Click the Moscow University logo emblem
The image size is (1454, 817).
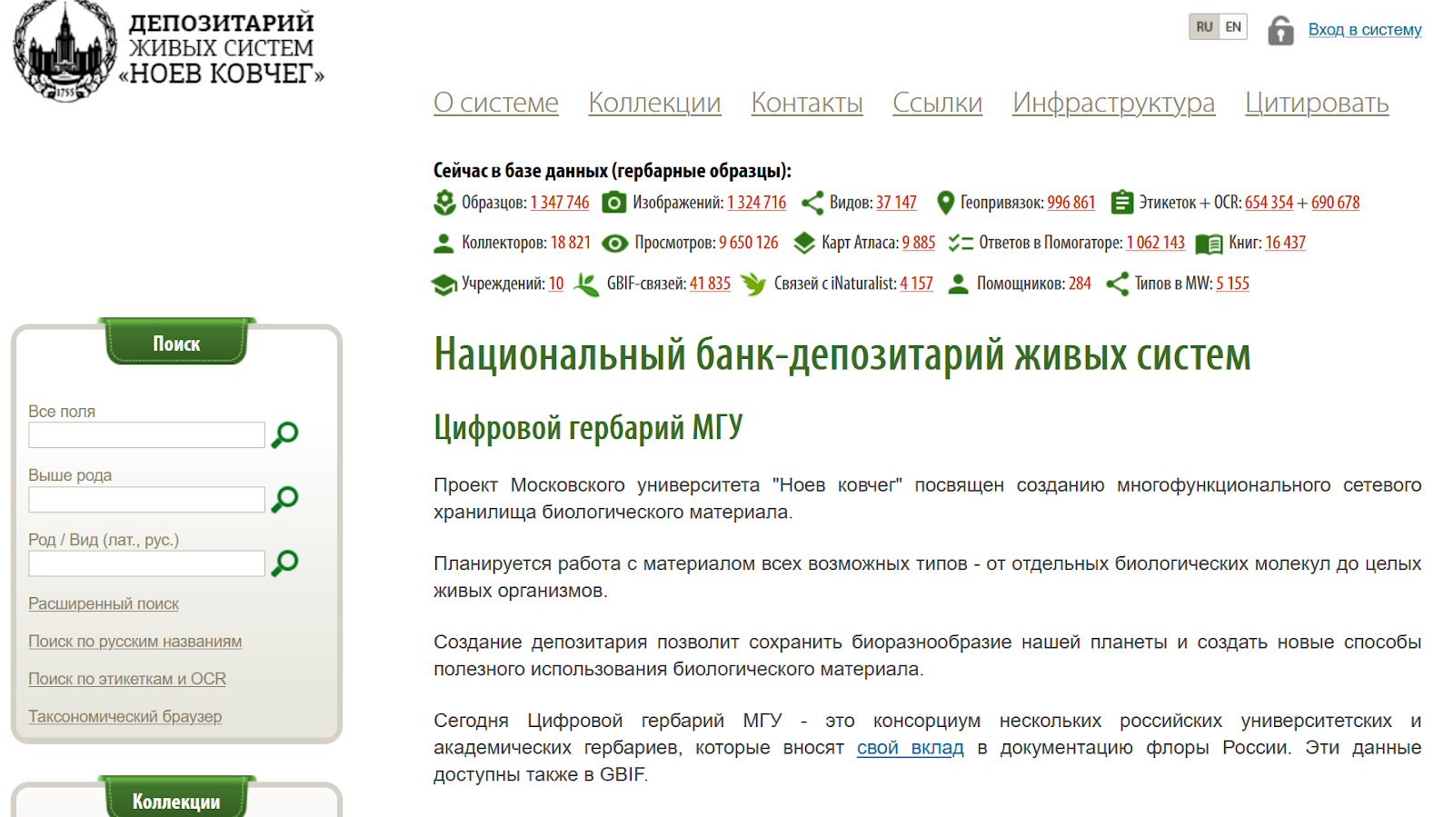pos(65,49)
